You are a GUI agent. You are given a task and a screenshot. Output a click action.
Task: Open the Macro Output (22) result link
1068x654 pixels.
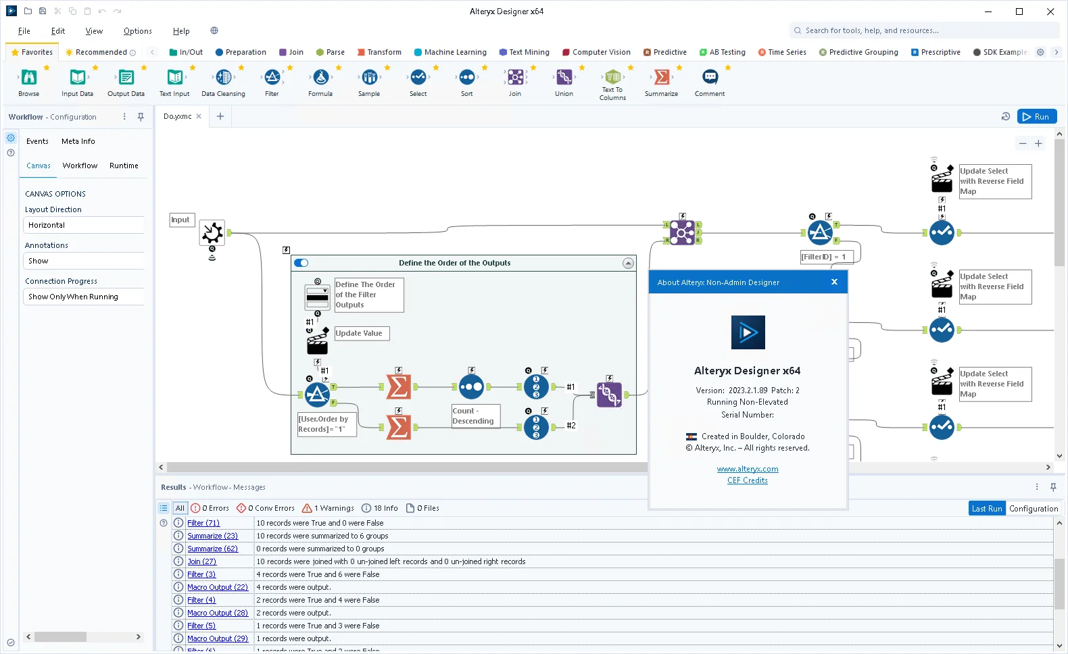tap(218, 587)
